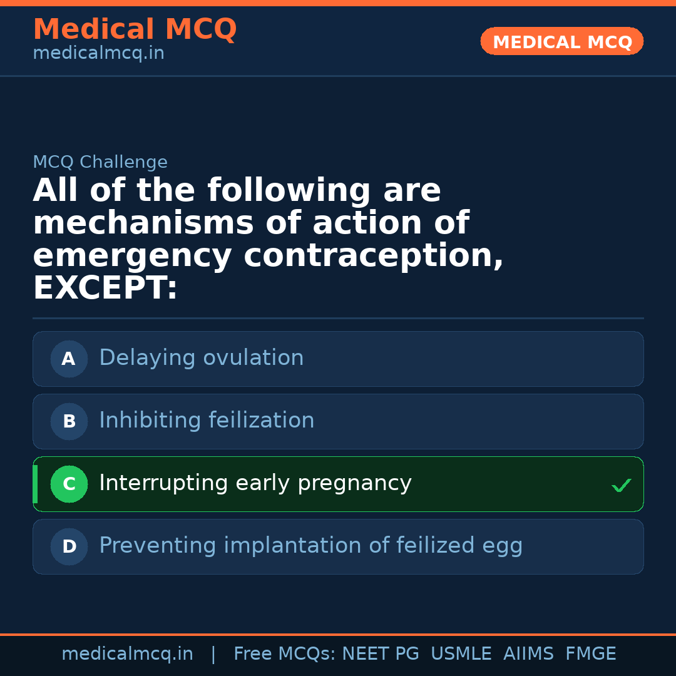The height and width of the screenshot is (676, 676).
Task: Click the A letter circle badge
Action: click(69, 359)
